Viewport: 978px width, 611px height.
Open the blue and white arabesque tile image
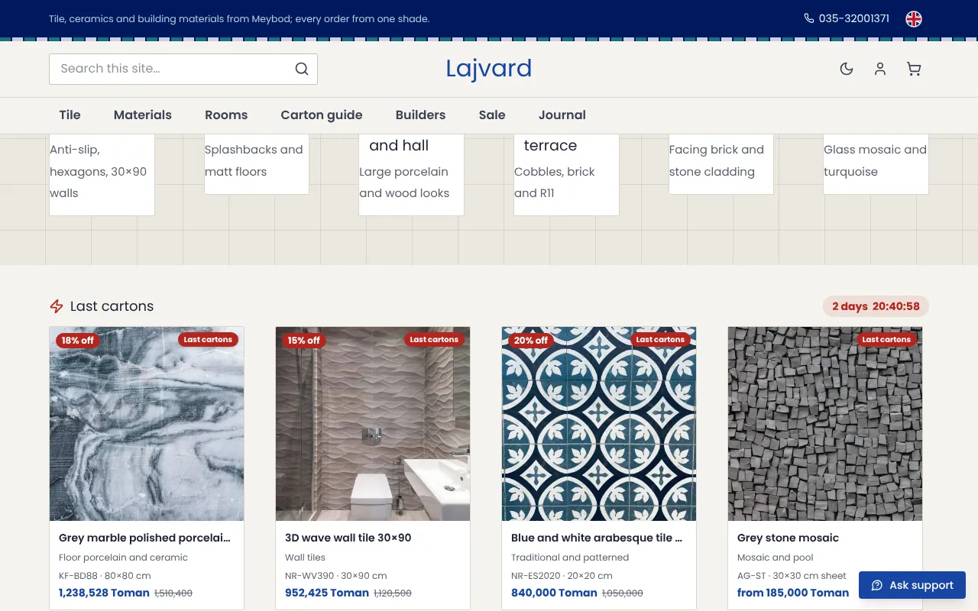coord(599,424)
